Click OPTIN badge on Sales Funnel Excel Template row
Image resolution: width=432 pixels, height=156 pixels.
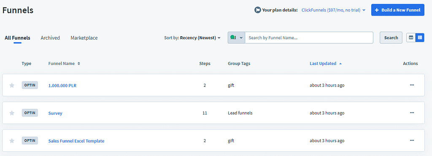[x=30, y=140]
